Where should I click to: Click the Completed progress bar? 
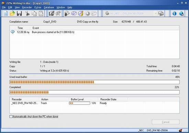click(x=94, y=92)
